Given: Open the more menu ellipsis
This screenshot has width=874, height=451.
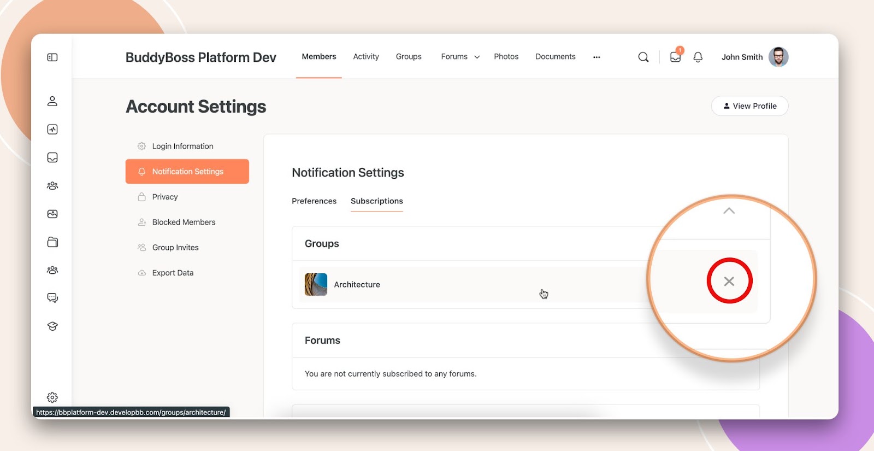Looking at the screenshot, I should (x=597, y=57).
